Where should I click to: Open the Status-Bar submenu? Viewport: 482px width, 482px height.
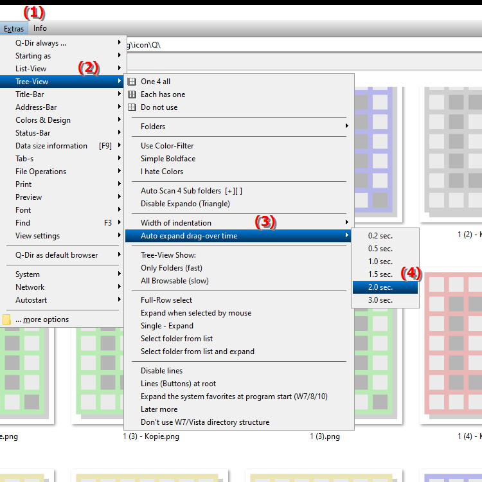click(x=62, y=133)
